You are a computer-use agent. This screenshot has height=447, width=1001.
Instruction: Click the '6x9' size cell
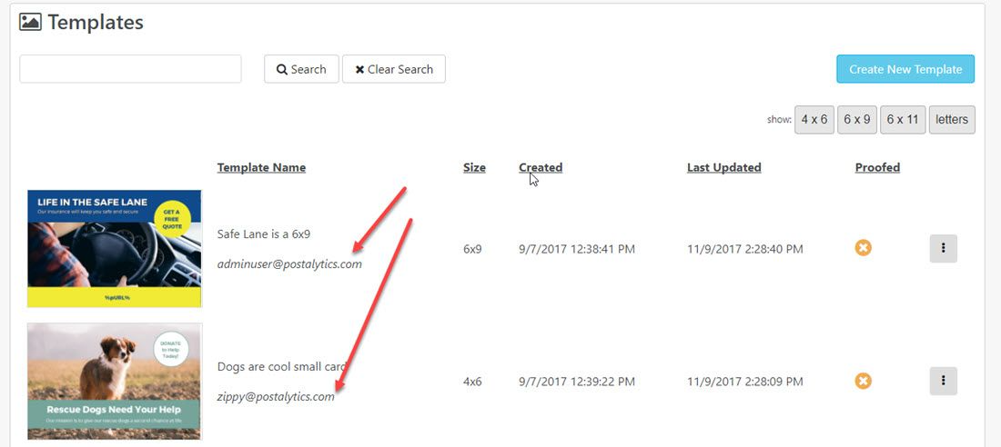(472, 249)
